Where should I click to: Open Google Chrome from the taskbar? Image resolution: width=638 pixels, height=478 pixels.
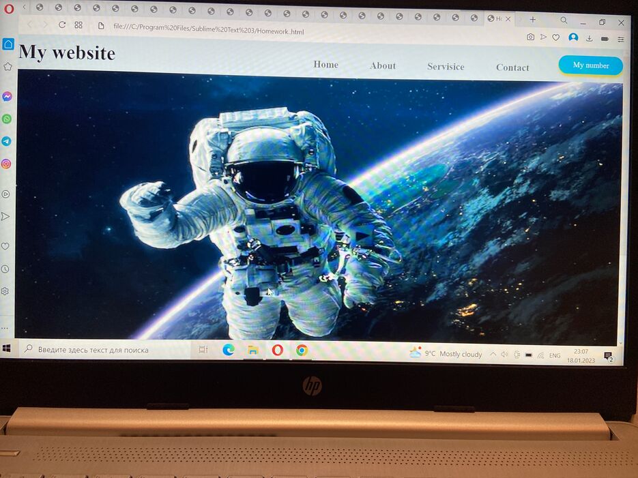pos(302,350)
